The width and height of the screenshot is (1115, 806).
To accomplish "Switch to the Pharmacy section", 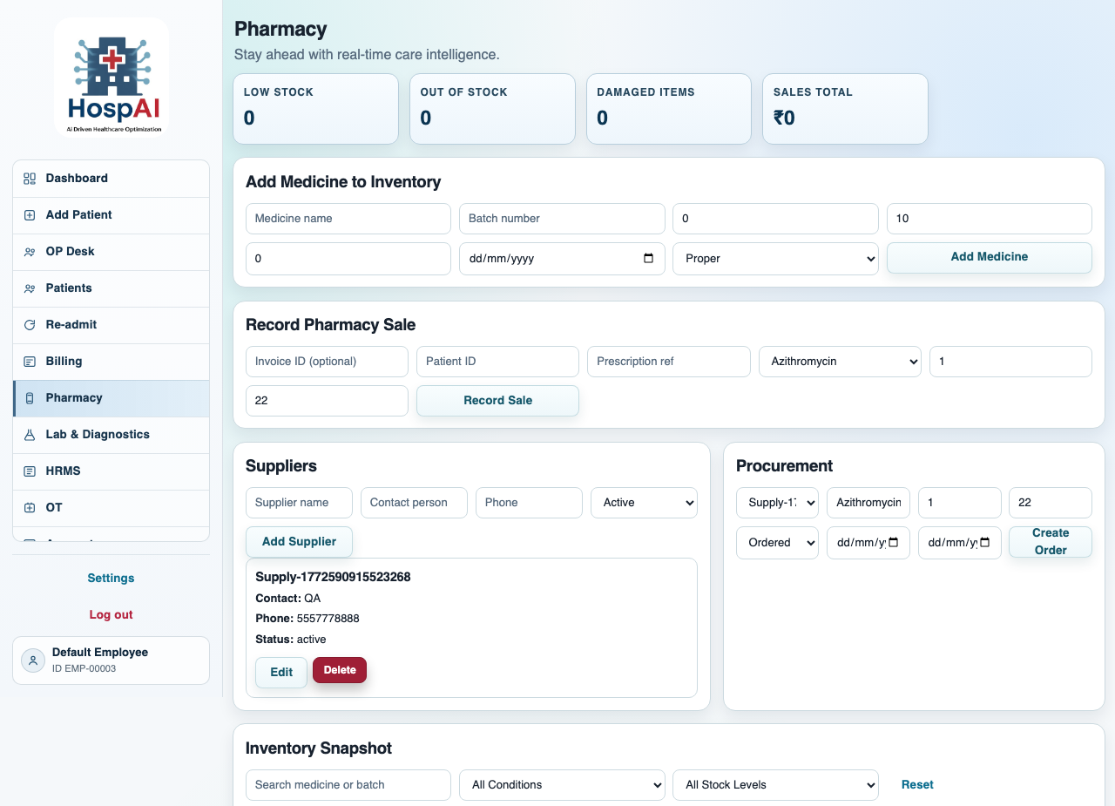I will click(29, 397).
